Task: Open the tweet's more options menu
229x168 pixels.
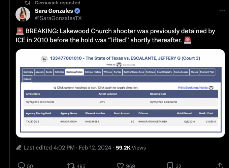Action: coord(222,11)
